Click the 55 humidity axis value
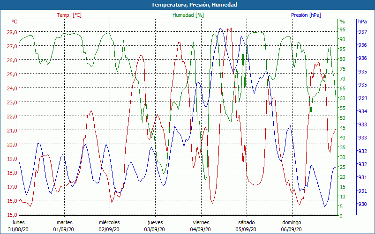Screen dimensions: 375x234 [343, 108]
